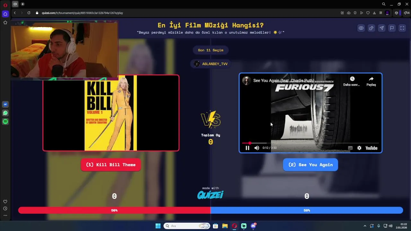Open the purple profile avatar extension
411x231 pixels.
coord(387,13)
